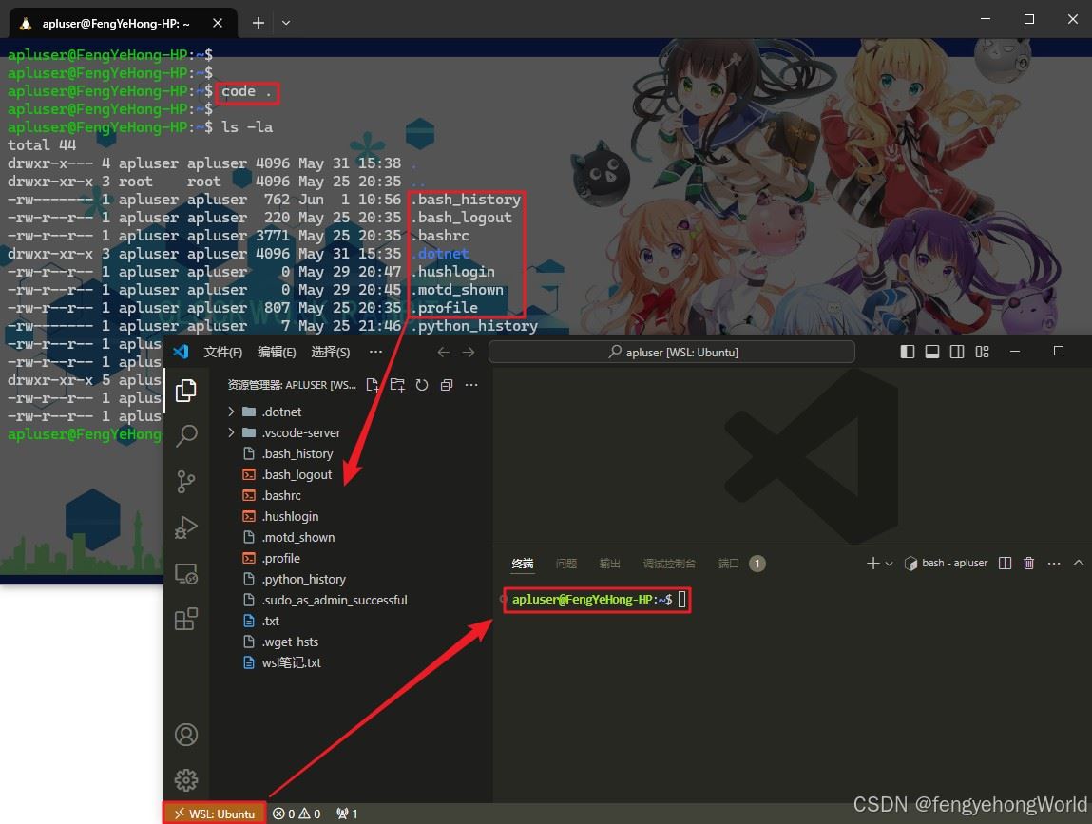Toggle the primary side bar layout icon
The height and width of the screenshot is (824, 1092).
click(x=908, y=352)
